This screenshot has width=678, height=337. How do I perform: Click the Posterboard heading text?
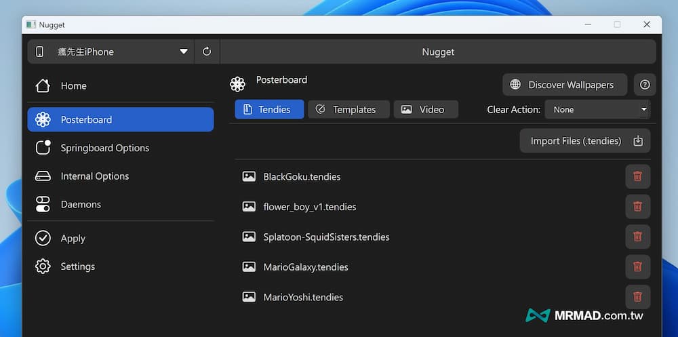[x=281, y=79]
